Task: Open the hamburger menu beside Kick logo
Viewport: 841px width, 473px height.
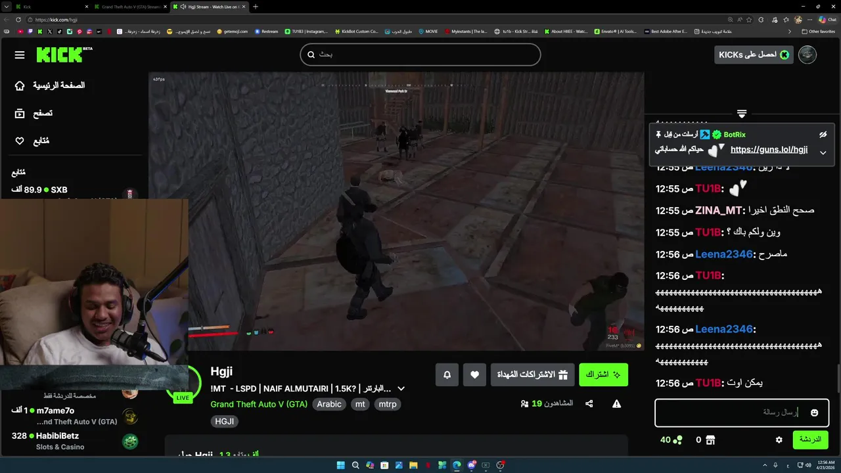Action: [20, 55]
